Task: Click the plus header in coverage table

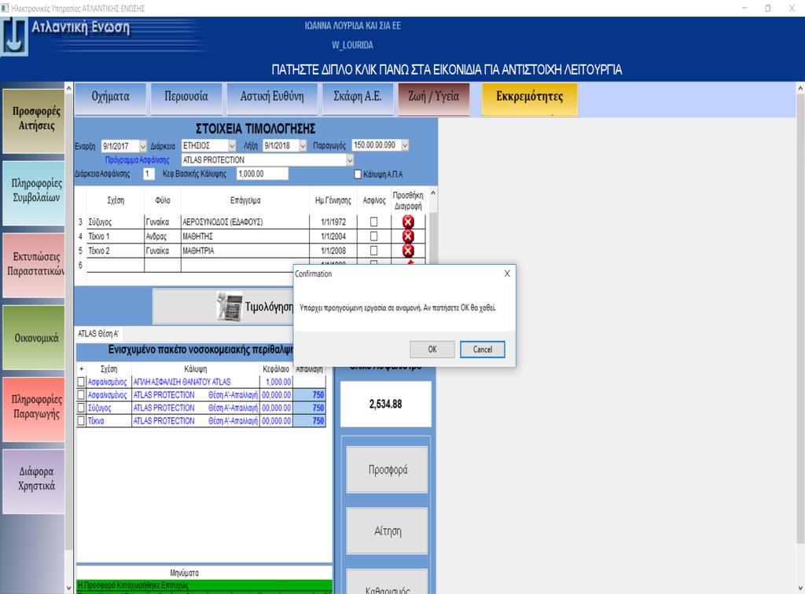Action: click(81, 368)
